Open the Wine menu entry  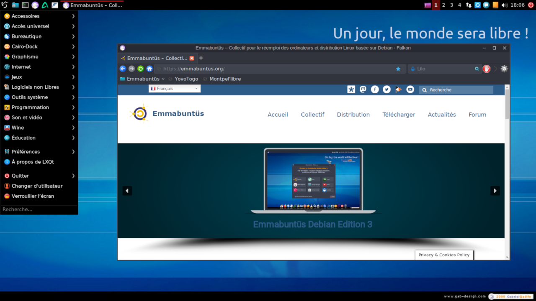(x=39, y=128)
